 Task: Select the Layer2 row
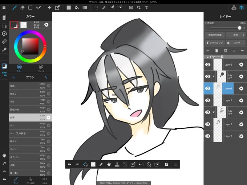tap(225, 124)
